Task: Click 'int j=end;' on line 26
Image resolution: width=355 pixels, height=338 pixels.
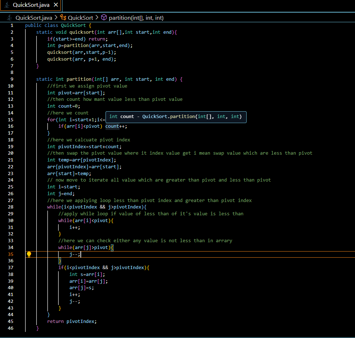Action: pos(61,194)
